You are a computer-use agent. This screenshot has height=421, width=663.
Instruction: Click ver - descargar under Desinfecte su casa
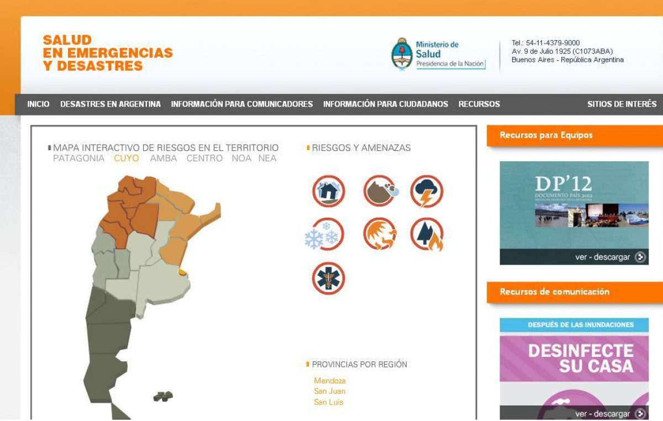[602, 414]
